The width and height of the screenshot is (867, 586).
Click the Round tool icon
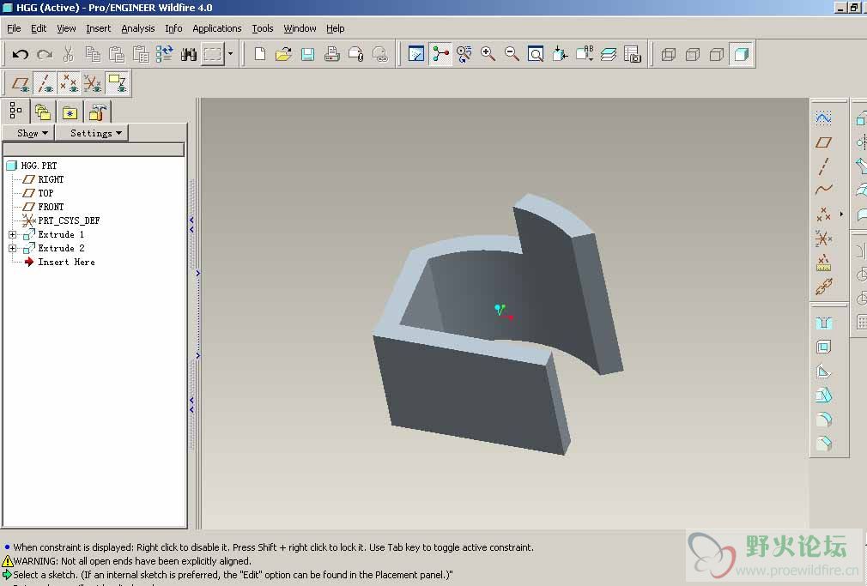(823, 419)
